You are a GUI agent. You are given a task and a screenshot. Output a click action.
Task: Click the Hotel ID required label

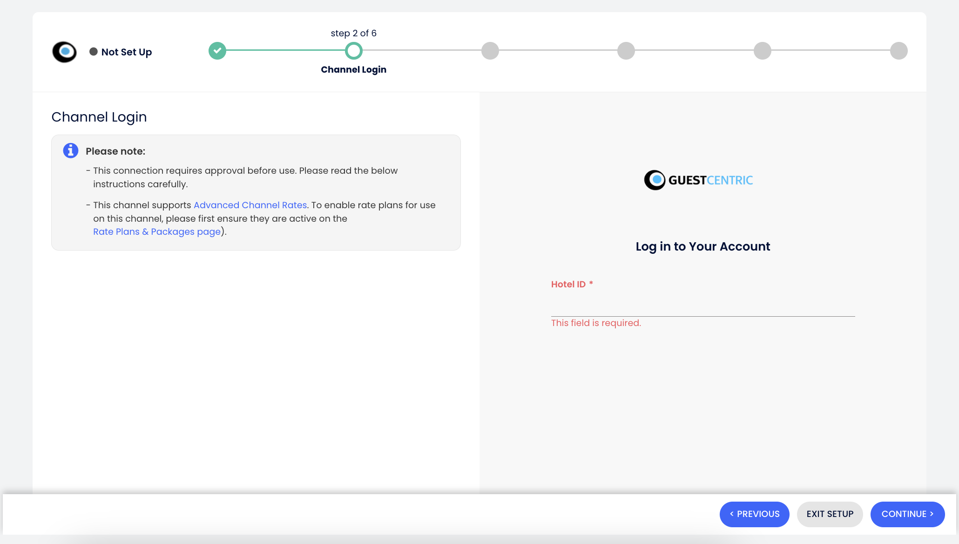571,284
